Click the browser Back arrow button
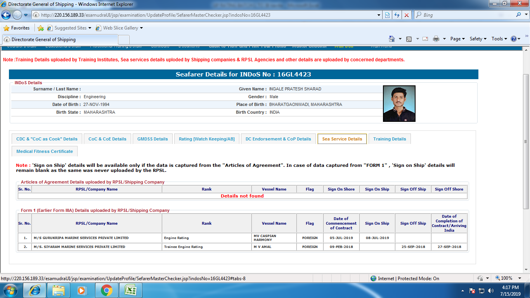Image resolution: width=530 pixels, height=298 pixels. pyautogui.click(x=6, y=15)
